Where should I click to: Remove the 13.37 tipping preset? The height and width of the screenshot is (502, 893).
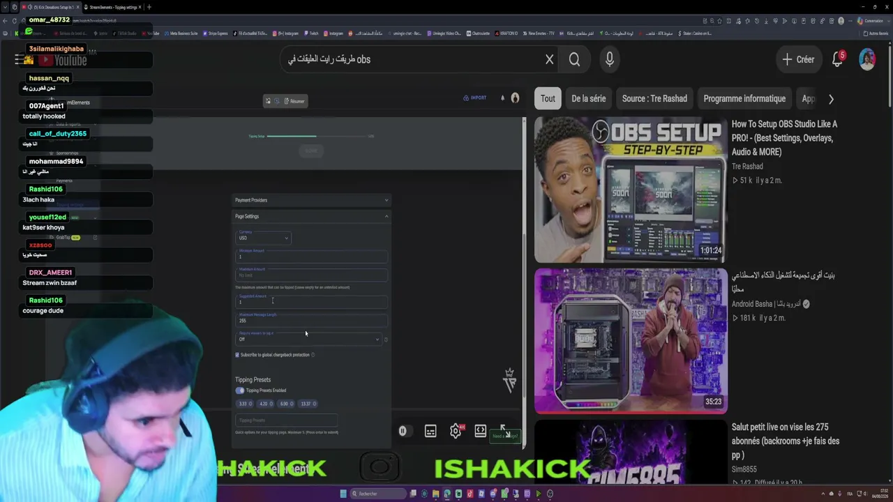point(314,404)
